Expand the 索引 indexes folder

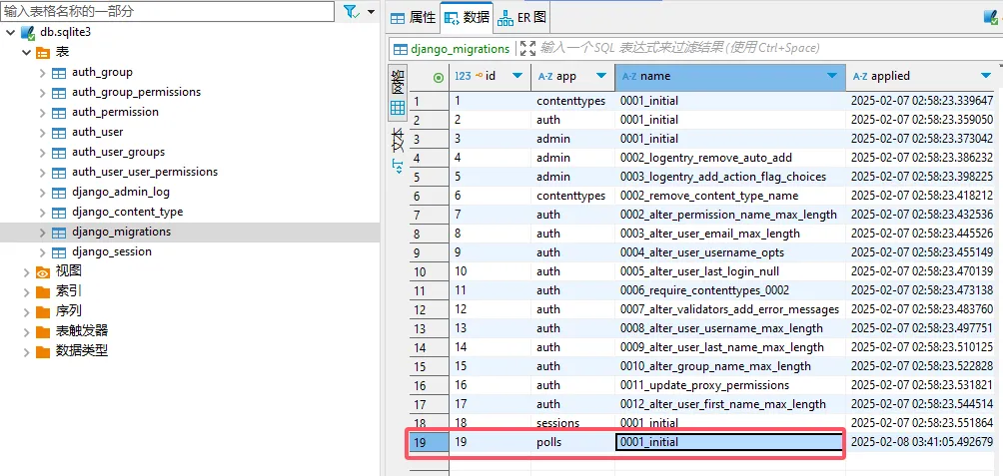26,292
